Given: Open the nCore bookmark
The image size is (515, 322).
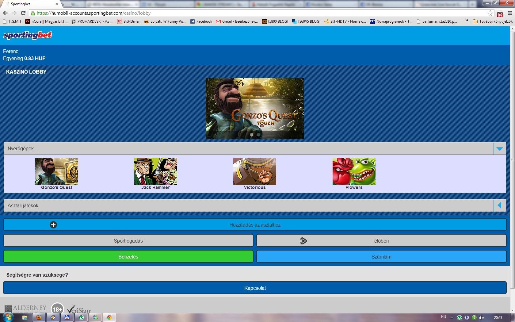Looking at the screenshot, I should pyautogui.click(x=46, y=21).
